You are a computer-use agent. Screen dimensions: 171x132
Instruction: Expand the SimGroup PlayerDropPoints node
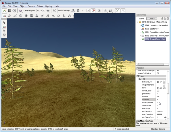pyautogui.click(x=140, y=35)
